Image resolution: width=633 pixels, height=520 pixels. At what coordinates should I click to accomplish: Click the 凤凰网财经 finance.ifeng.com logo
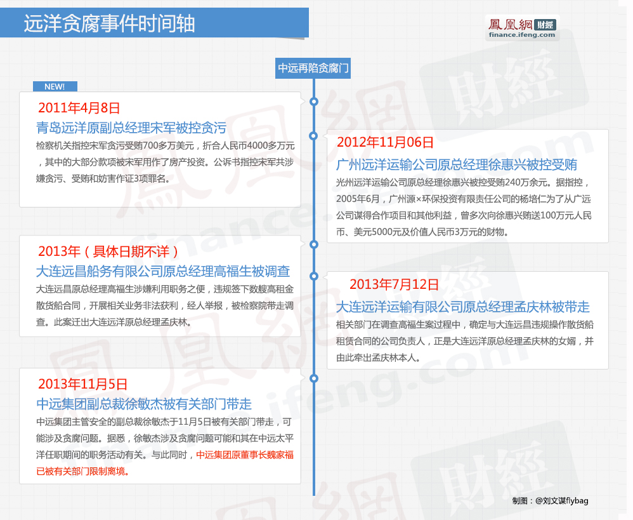(522, 28)
